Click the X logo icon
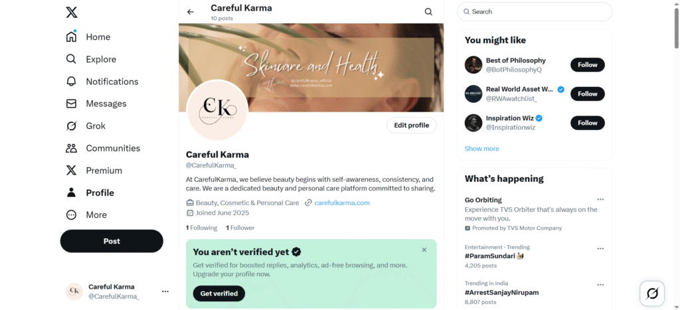 pyautogui.click(x=72, y=12)
